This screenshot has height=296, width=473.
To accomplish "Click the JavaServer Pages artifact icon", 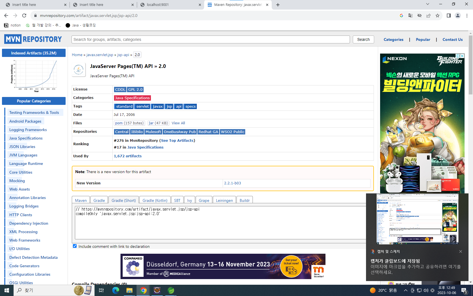I will point(79,70).
